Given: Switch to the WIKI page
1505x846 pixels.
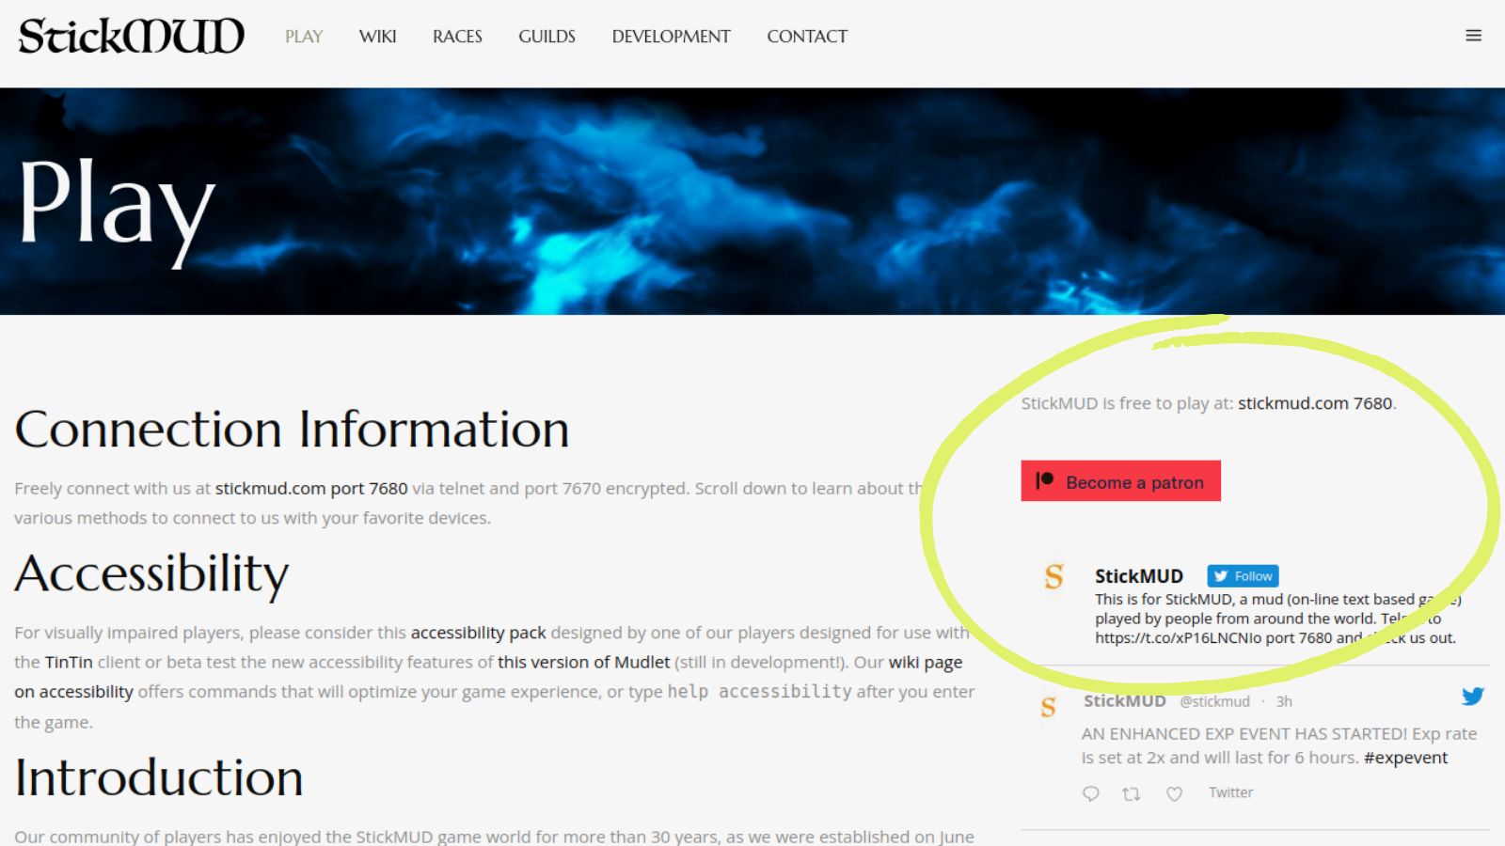Looking at the screenshot, I should [x=377, y=37].
